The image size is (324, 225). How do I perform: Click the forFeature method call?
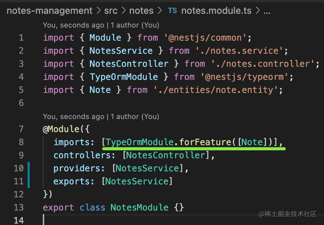(x=205, y=142)
